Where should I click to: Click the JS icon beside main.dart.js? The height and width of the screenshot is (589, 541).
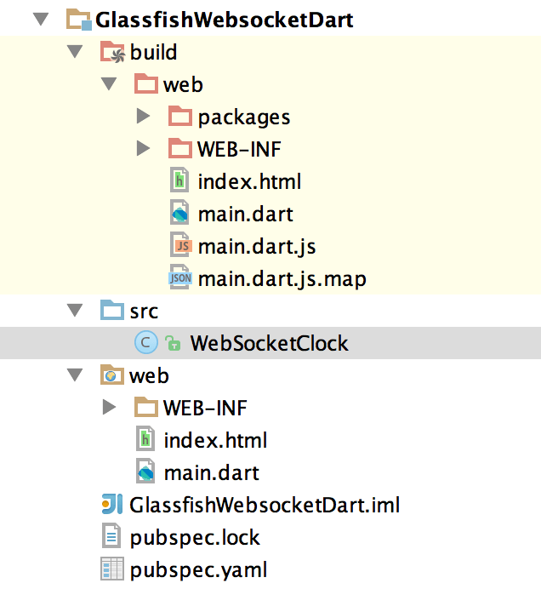180,246
